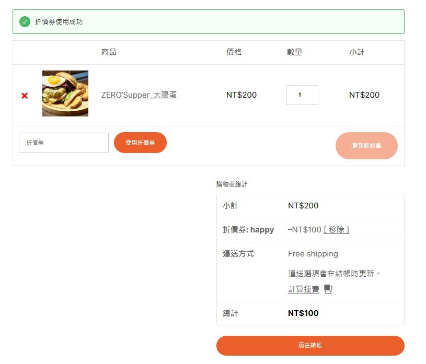Screen dimensions: 426x364
Task: Remove the happy coupon via [移除]
Action: pos(336,230)
